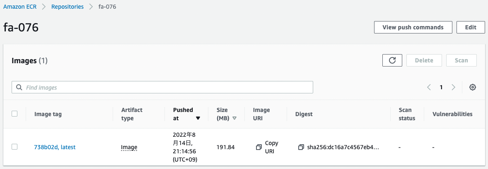Open the Repositories breadcrumb link
This screenshot has height=169, width=488.
(x=67, y=7)
